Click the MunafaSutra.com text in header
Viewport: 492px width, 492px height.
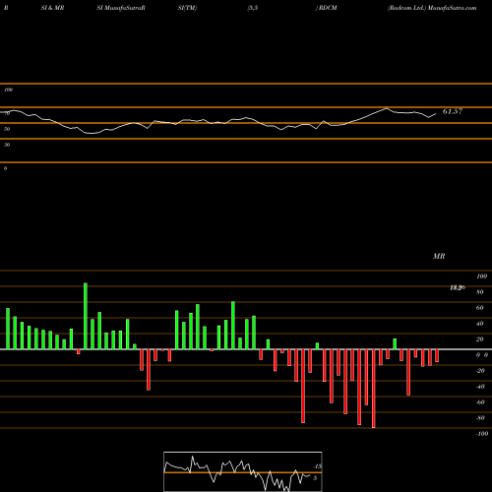452,8
